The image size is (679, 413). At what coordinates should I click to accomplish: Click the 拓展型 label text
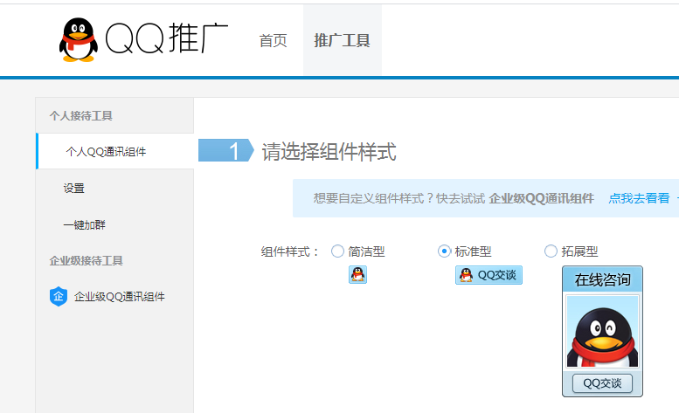579,251
